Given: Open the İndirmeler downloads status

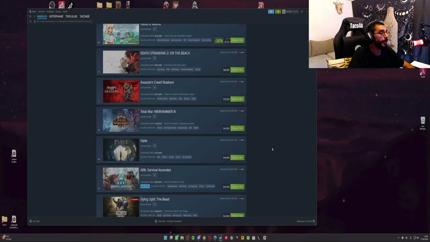Looking at the screenshot, I should 168,221.
